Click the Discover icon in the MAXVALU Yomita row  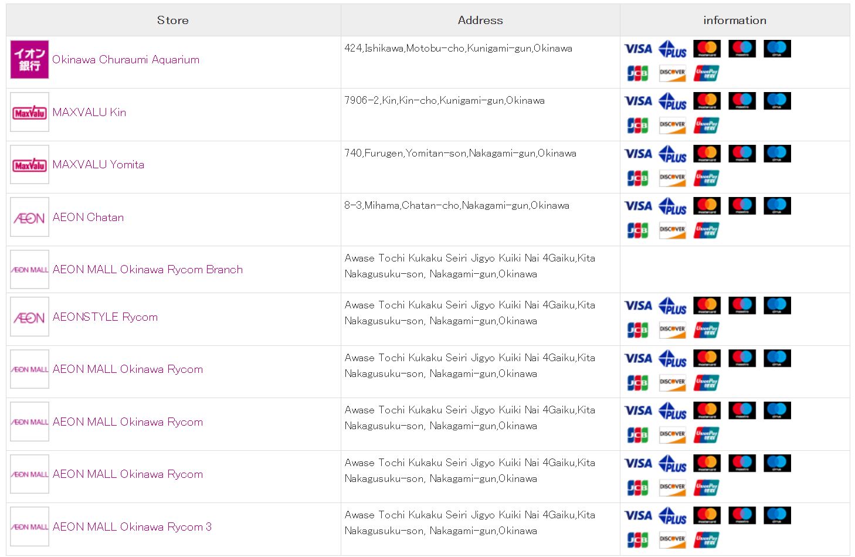672,178
